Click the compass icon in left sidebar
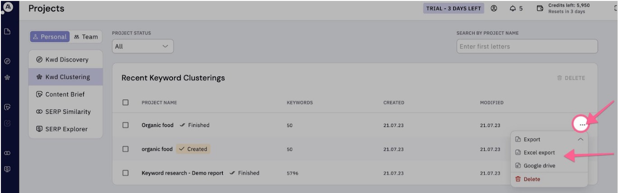618x193 pixels. (7, 61)
